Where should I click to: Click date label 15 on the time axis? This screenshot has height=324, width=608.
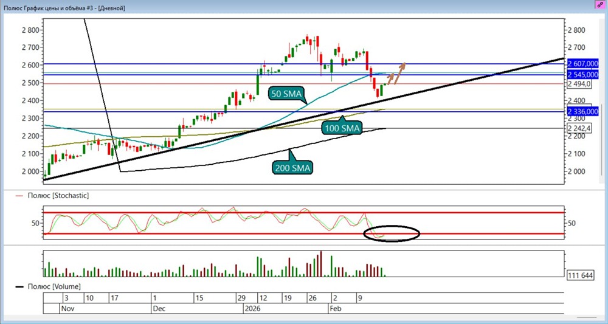click(x=199, y=298)
